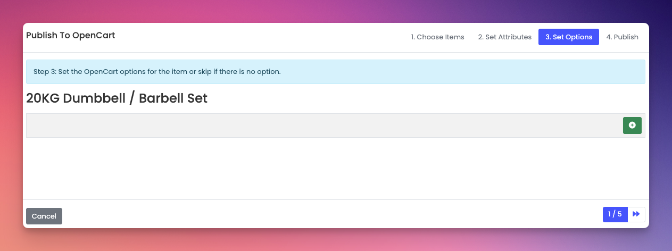Click the gradient backdrop outside the dialog
This screenshot has height=251, width=672.
click(335, 11)
